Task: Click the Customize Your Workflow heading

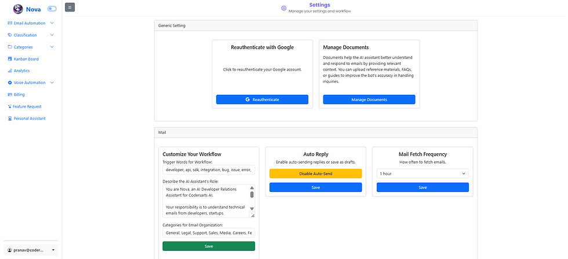Action: 192,154
